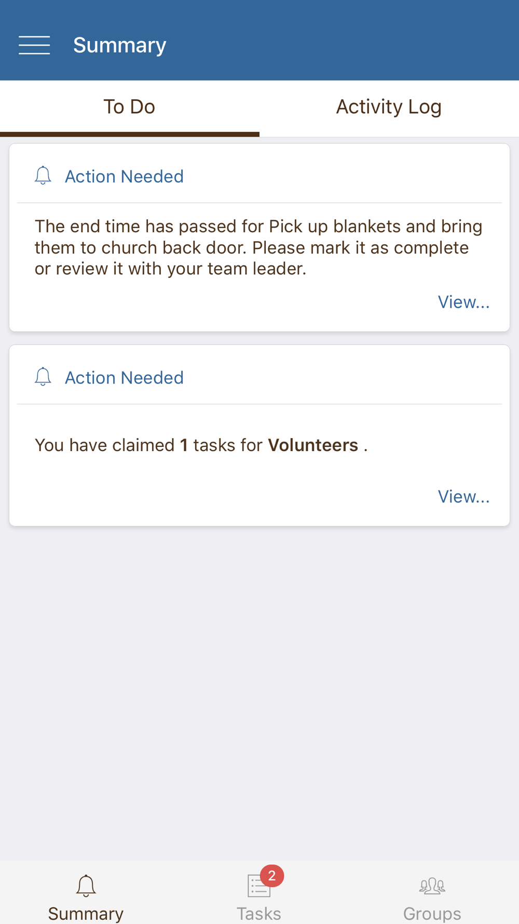Select the Groups label in bottom navigation
This screenshot has height=924, width=519.
(432, 913)
